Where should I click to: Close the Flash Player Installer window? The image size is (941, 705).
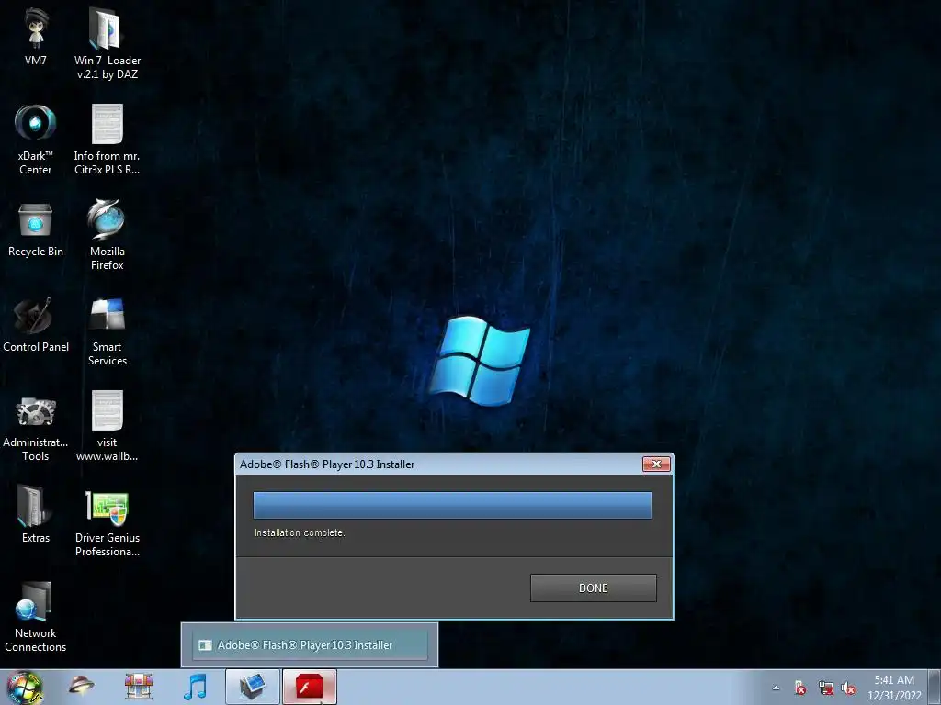pyautogui.click(x=656, y=464)
